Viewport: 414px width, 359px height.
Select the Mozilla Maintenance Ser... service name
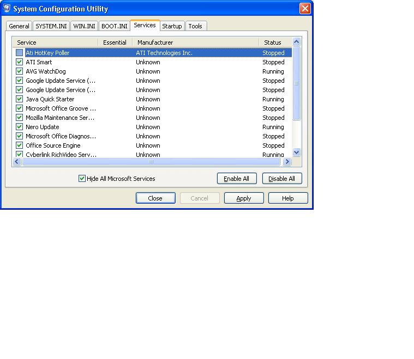pyautogui.click(x=60, y=117)
